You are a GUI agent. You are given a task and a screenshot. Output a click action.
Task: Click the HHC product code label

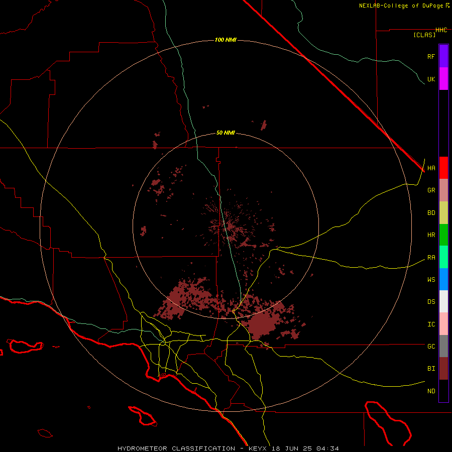point(441,30)
